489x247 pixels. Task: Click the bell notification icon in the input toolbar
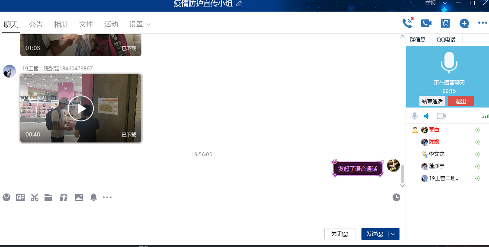(93, 197)
